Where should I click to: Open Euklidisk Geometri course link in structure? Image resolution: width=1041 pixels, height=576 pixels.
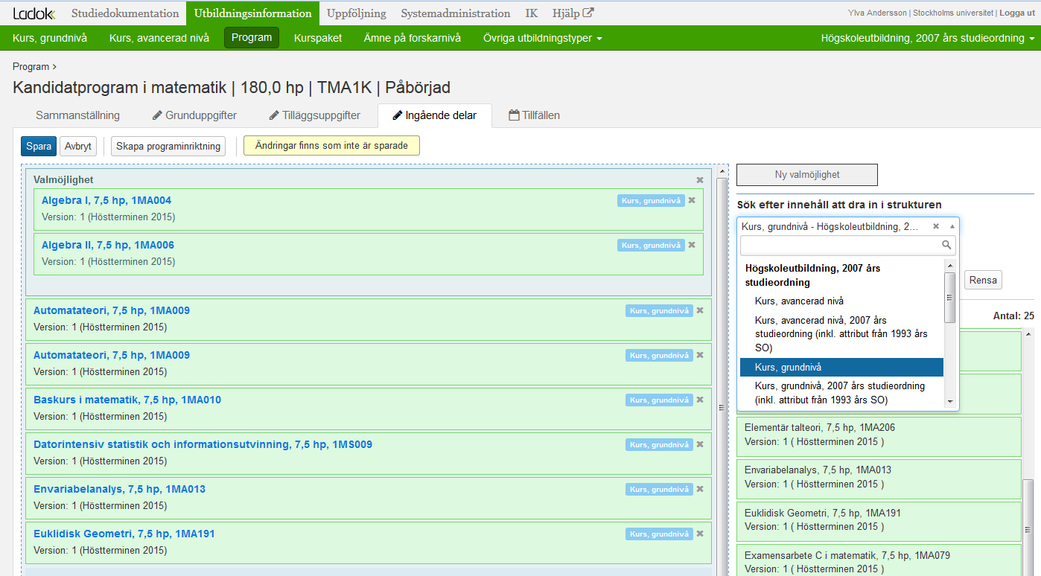click(124, 534)
